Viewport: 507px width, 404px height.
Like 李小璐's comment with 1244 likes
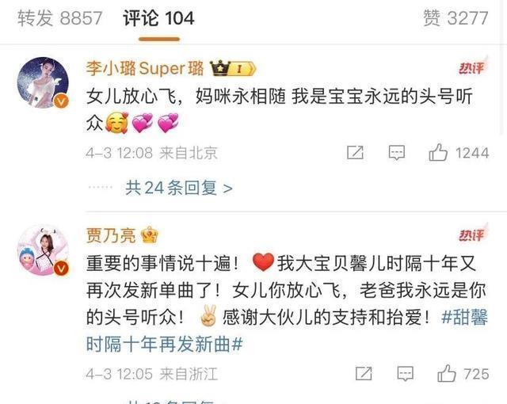click(459, 153)
